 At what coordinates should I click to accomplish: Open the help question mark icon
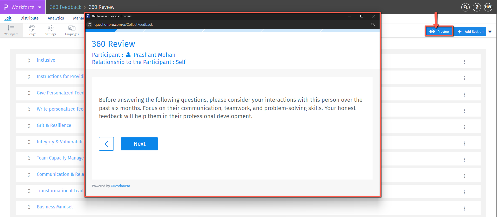[477, 7]
